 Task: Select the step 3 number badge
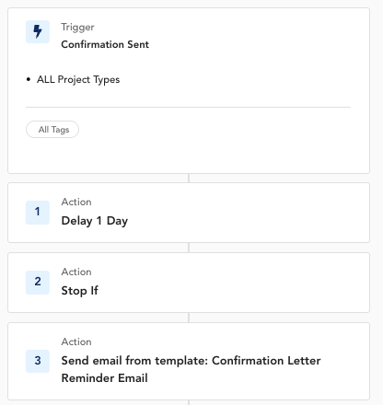[x=38, y=361]
